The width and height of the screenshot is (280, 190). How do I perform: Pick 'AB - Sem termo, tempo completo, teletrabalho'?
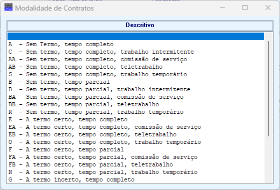(135, 67)
